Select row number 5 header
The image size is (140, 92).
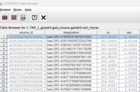4,53
